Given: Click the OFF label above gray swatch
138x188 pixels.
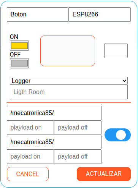Looking at the screenshot, I should (x=15, y=55).
